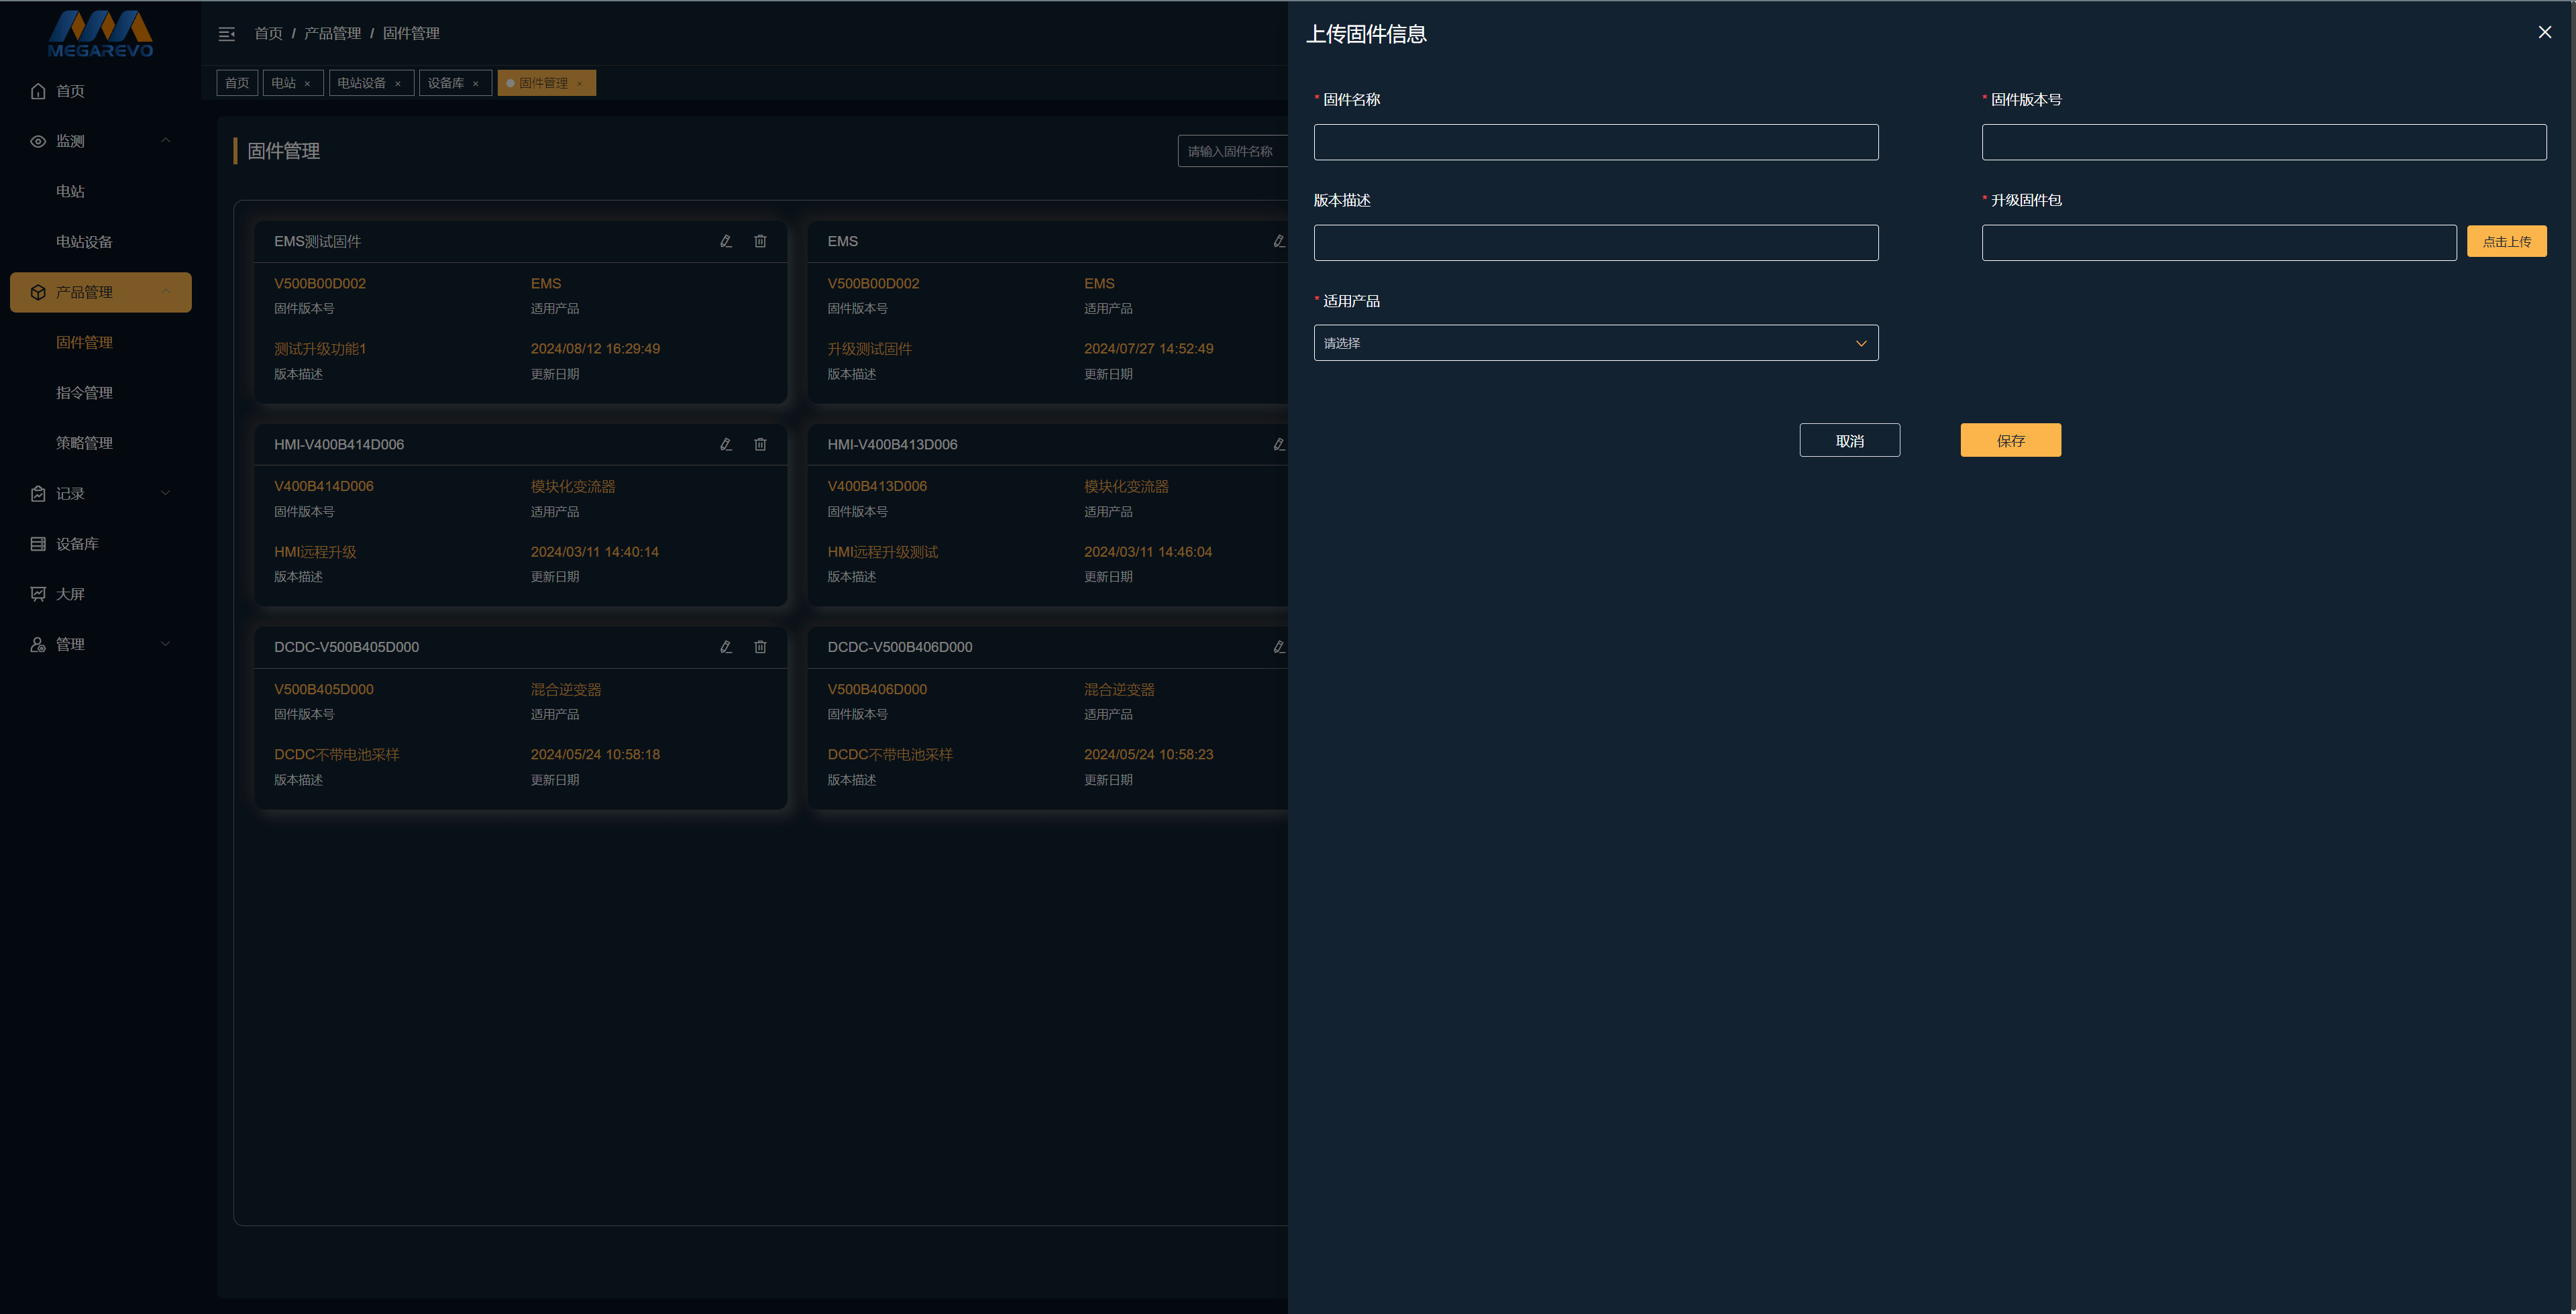2576x1314 pixels.
Task: Click description HMI远程升级测试
Action: pos(883,552)
